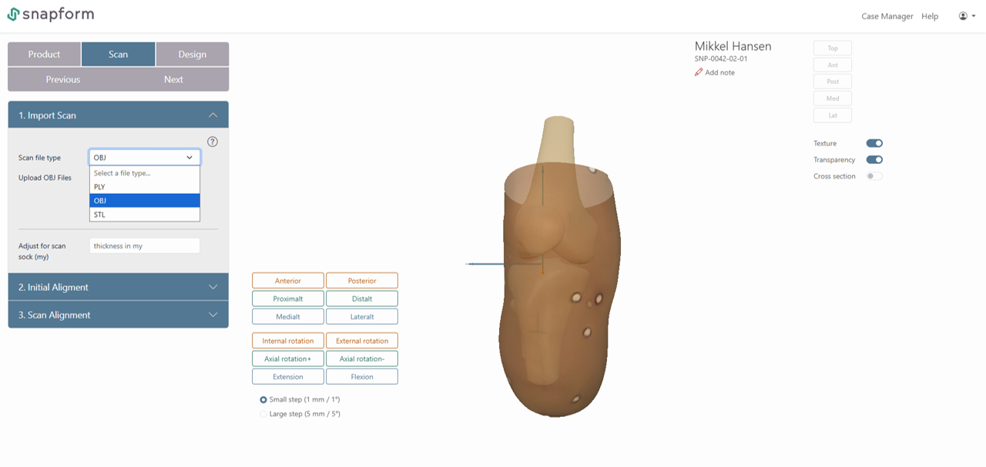986x467 pixels.
Task: Select the Lat view button
Action: pos(833,115)
